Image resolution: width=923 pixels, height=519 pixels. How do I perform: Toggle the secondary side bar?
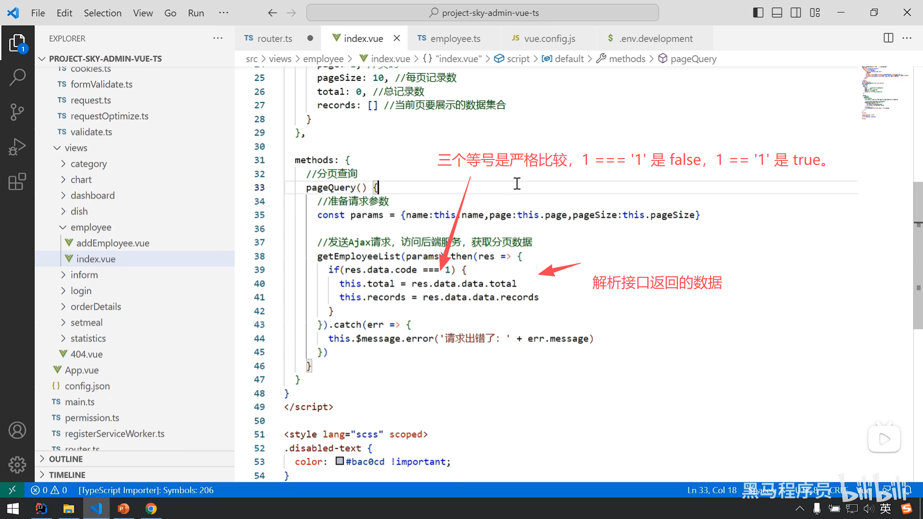(796, 12)
